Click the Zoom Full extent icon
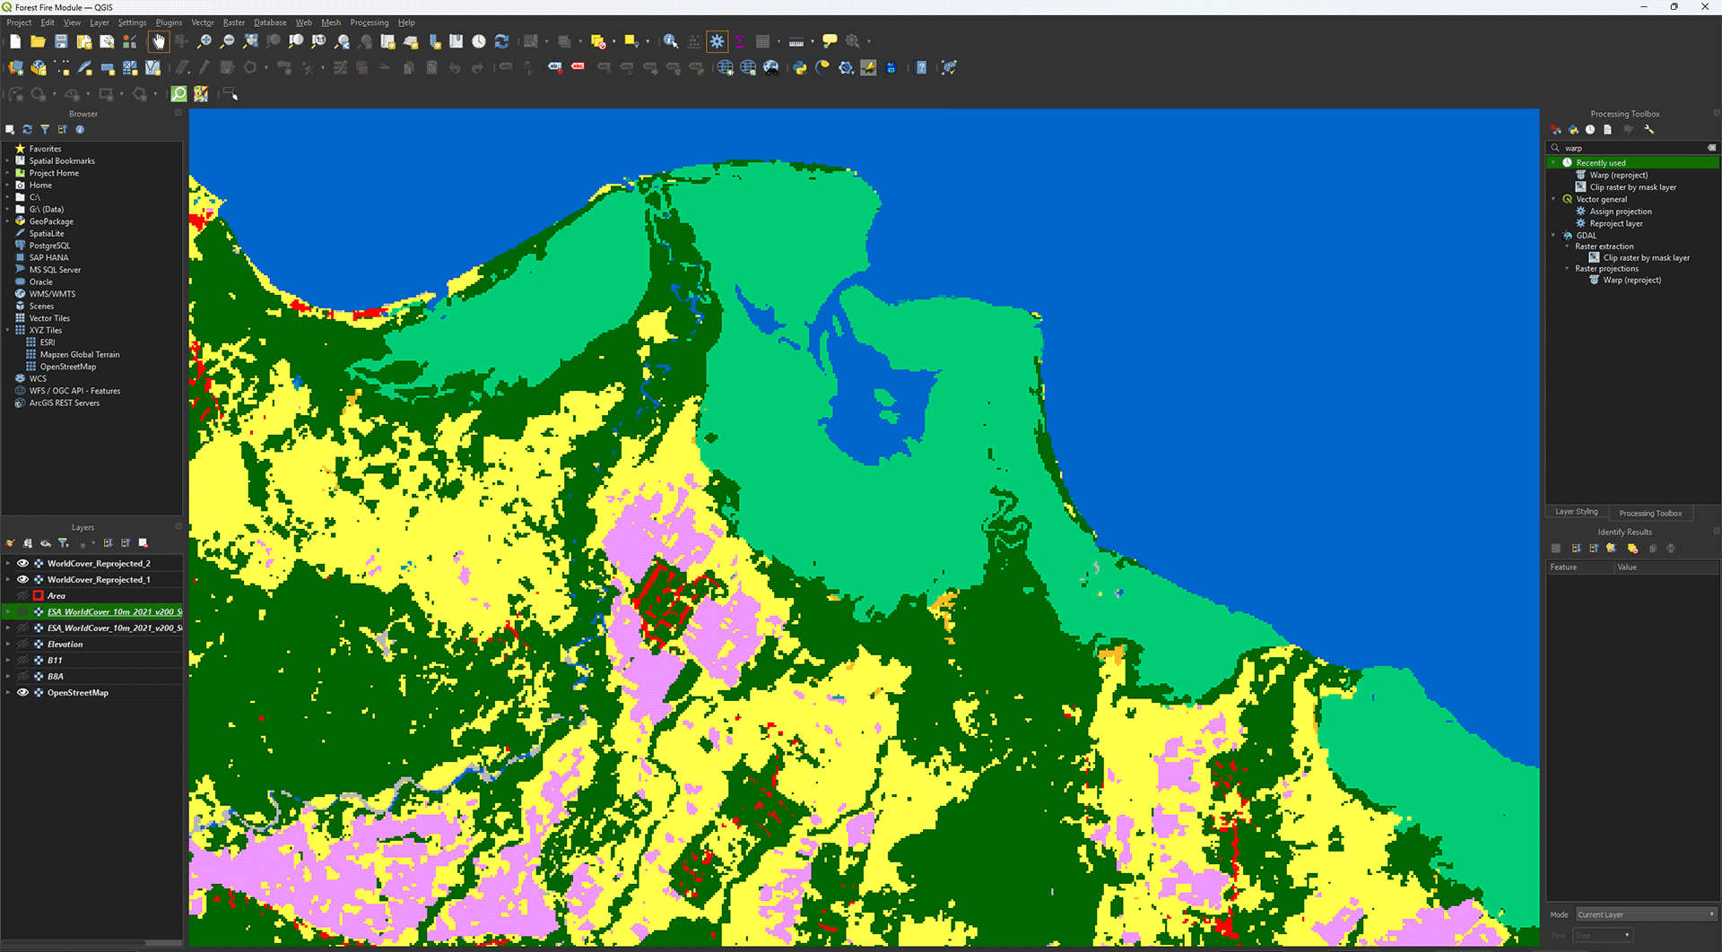This screenshot has width=1722, height=952. click(x=250, y=41)
